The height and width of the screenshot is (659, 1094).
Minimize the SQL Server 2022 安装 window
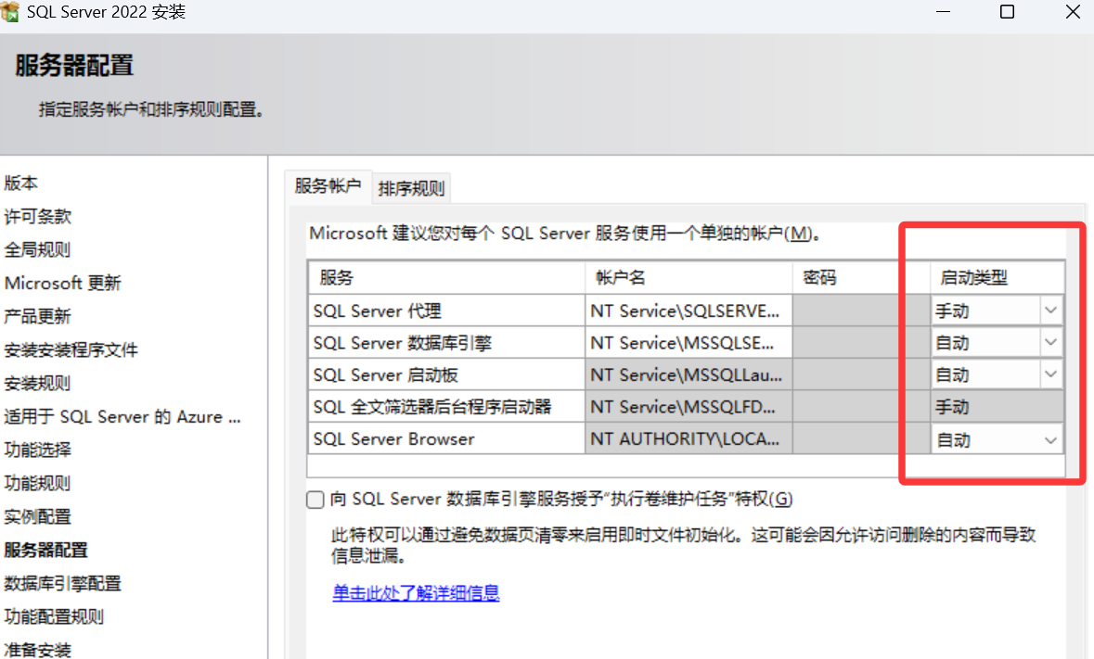944,12
